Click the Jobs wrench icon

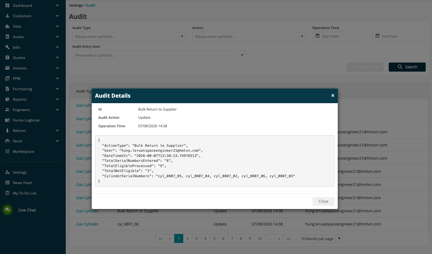pos(7,47)
